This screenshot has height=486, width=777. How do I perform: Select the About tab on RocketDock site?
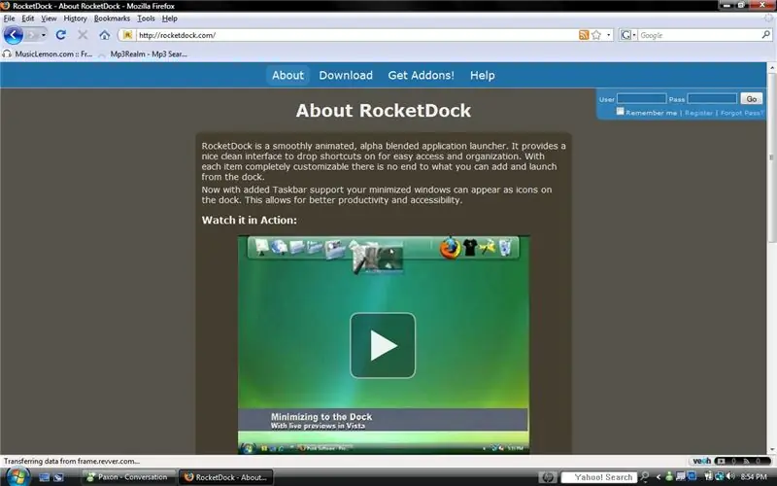point(287,76)
